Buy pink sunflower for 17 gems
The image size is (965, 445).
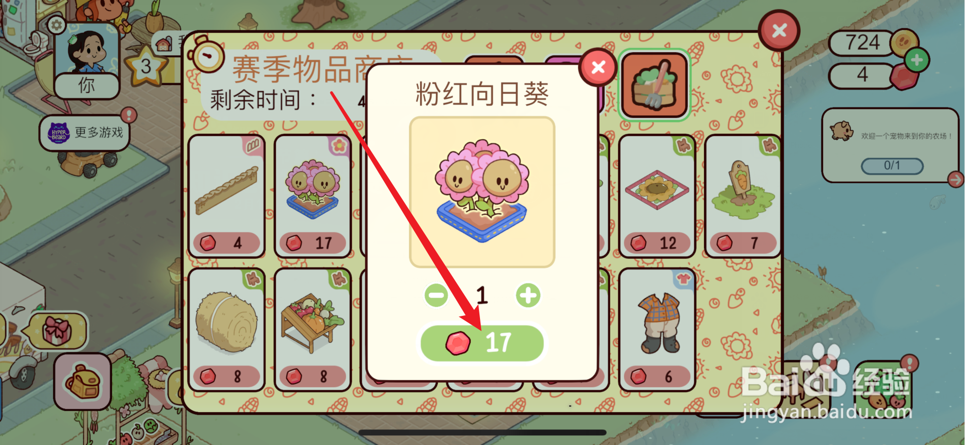(x=482, y=343)
